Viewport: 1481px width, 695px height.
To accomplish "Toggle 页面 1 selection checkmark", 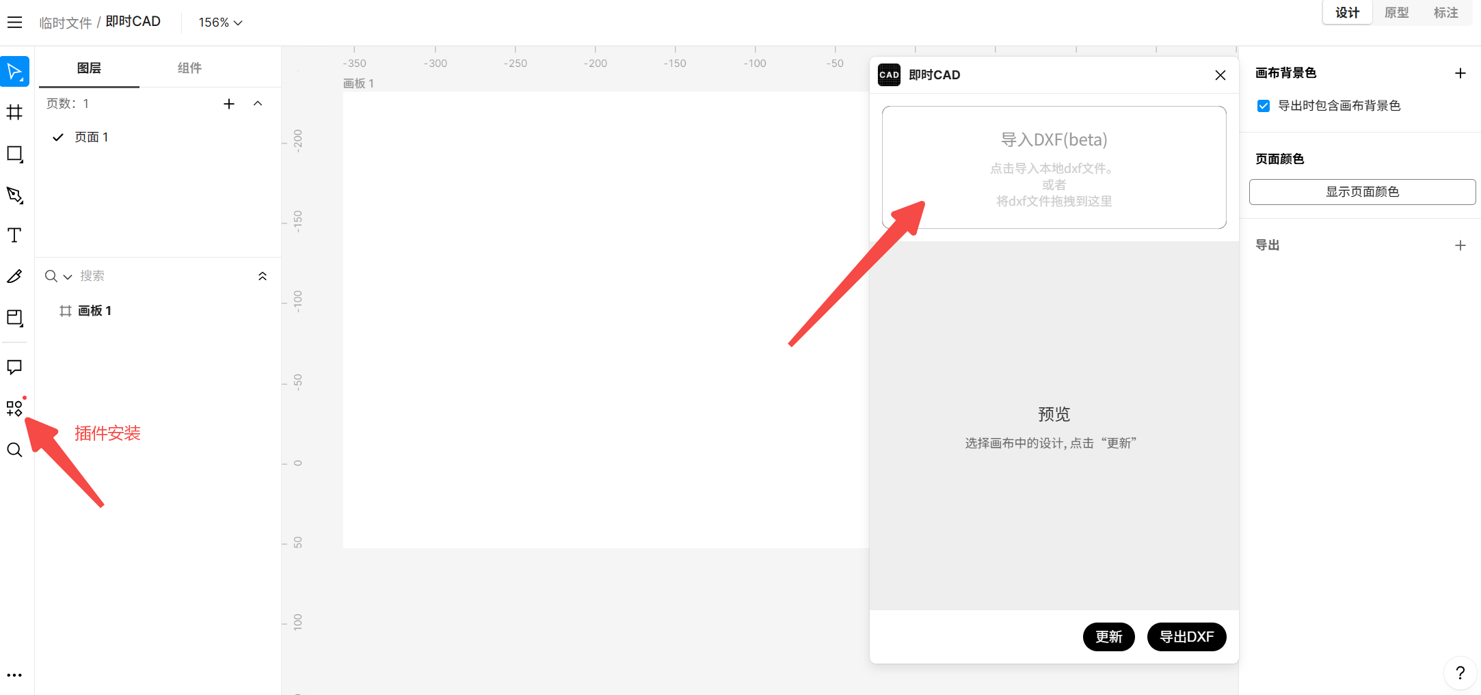I will [58, 137].
